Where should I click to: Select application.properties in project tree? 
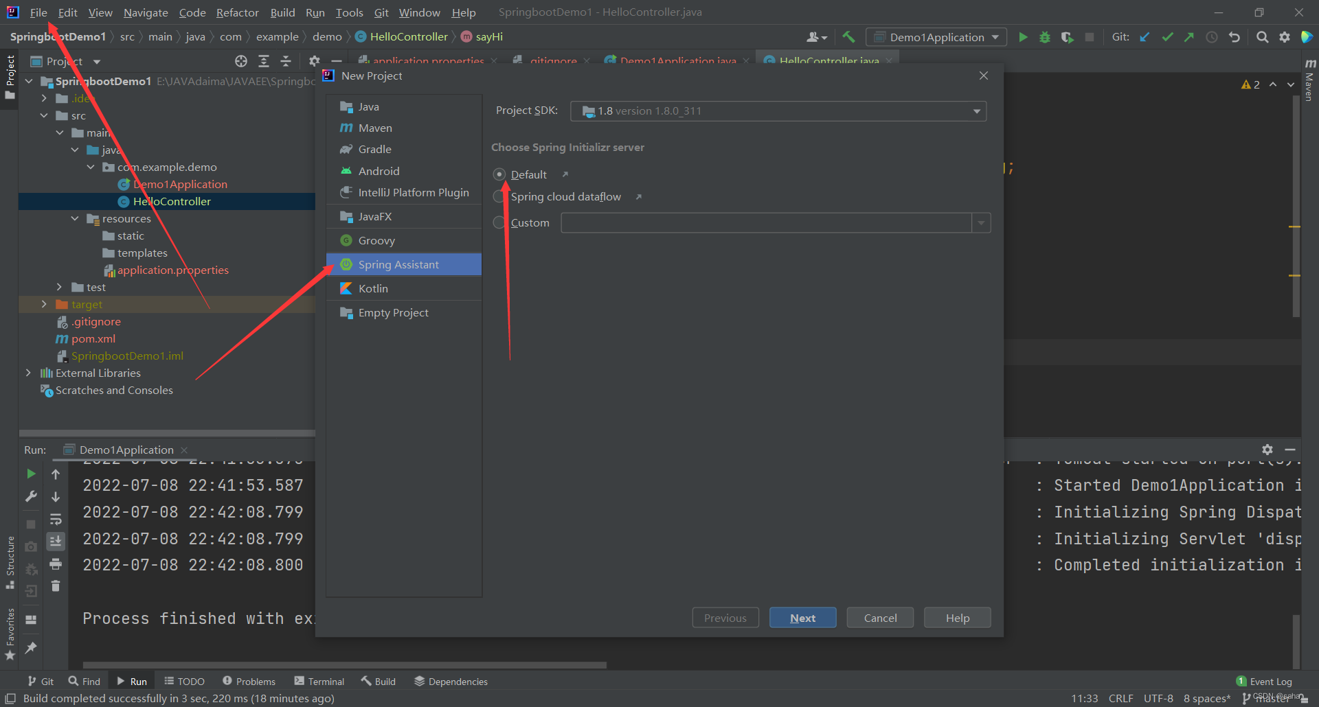point(172,270)
